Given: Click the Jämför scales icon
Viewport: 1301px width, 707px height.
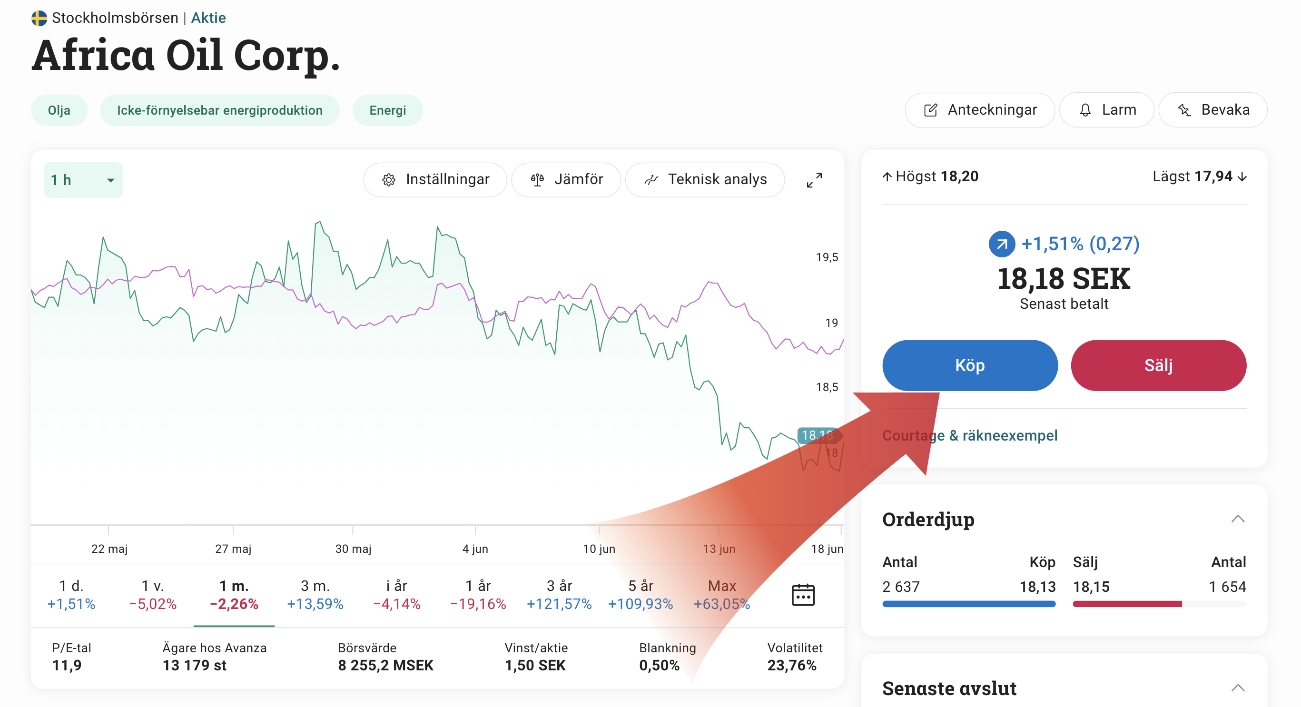Looking at the screenshot, I should point(537,180).
